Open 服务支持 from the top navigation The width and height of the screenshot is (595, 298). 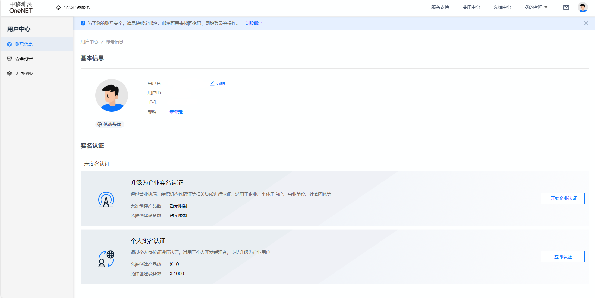coord(440,7)
